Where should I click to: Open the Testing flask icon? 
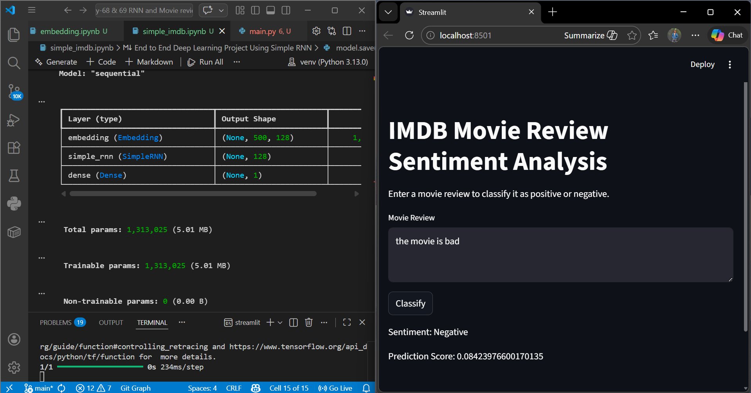[14, 176]
